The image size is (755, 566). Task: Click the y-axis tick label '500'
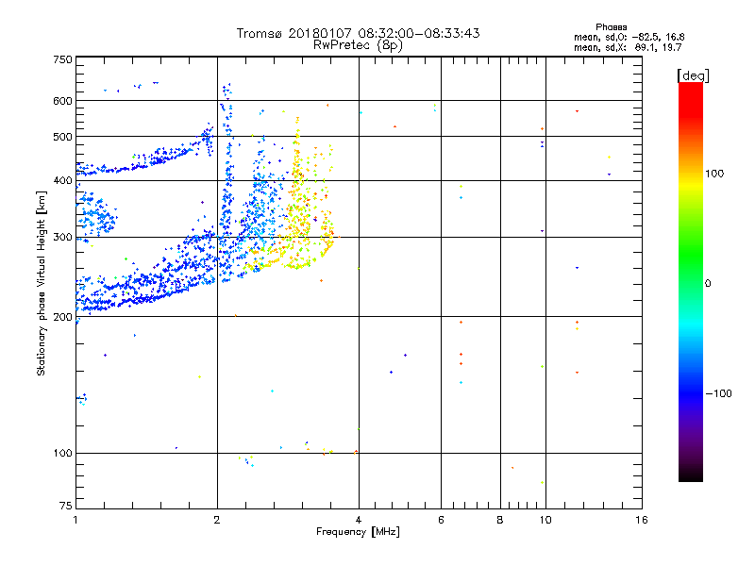[x=62, y=137]
